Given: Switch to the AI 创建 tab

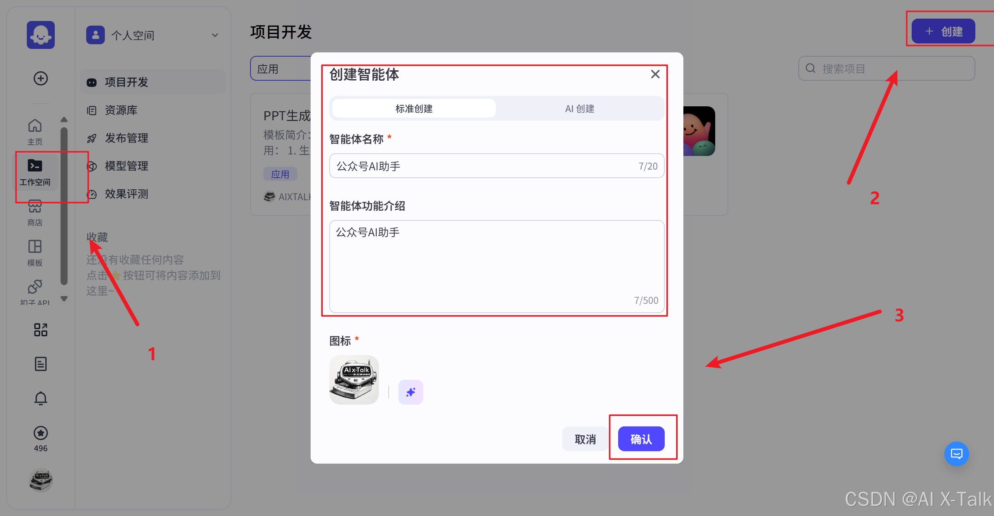Looking at the screenshot, I should tap(579, 109).
